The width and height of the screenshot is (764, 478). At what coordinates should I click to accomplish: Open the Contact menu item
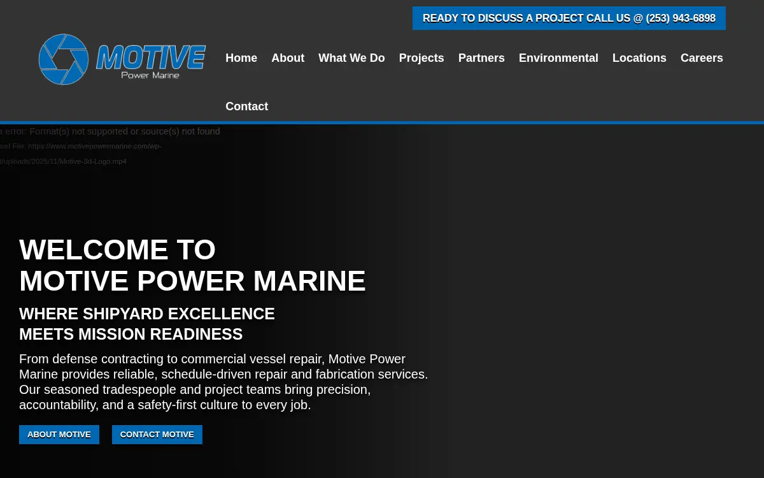247,106
